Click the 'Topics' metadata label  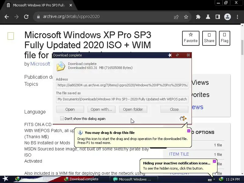coord(31,84)
